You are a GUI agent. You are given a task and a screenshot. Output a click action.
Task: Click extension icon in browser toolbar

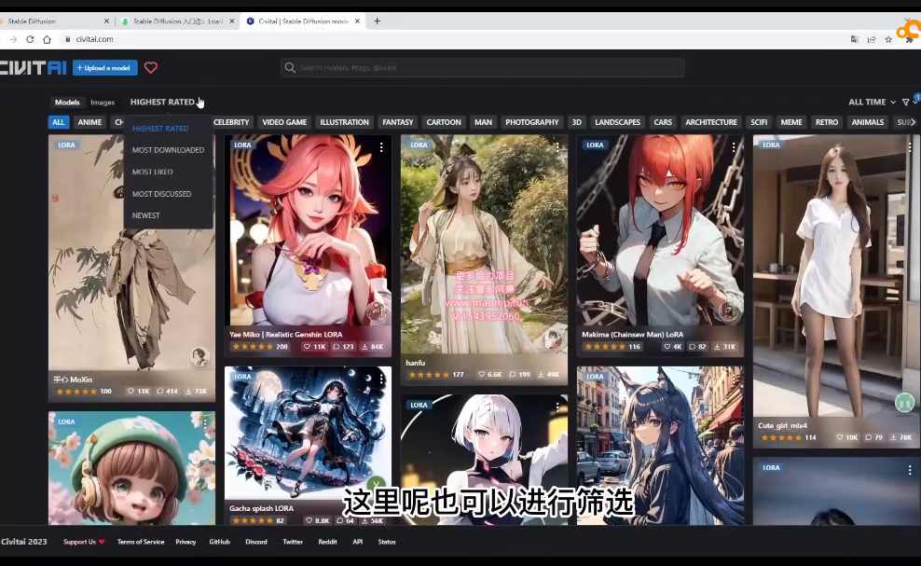click(909, 39)
